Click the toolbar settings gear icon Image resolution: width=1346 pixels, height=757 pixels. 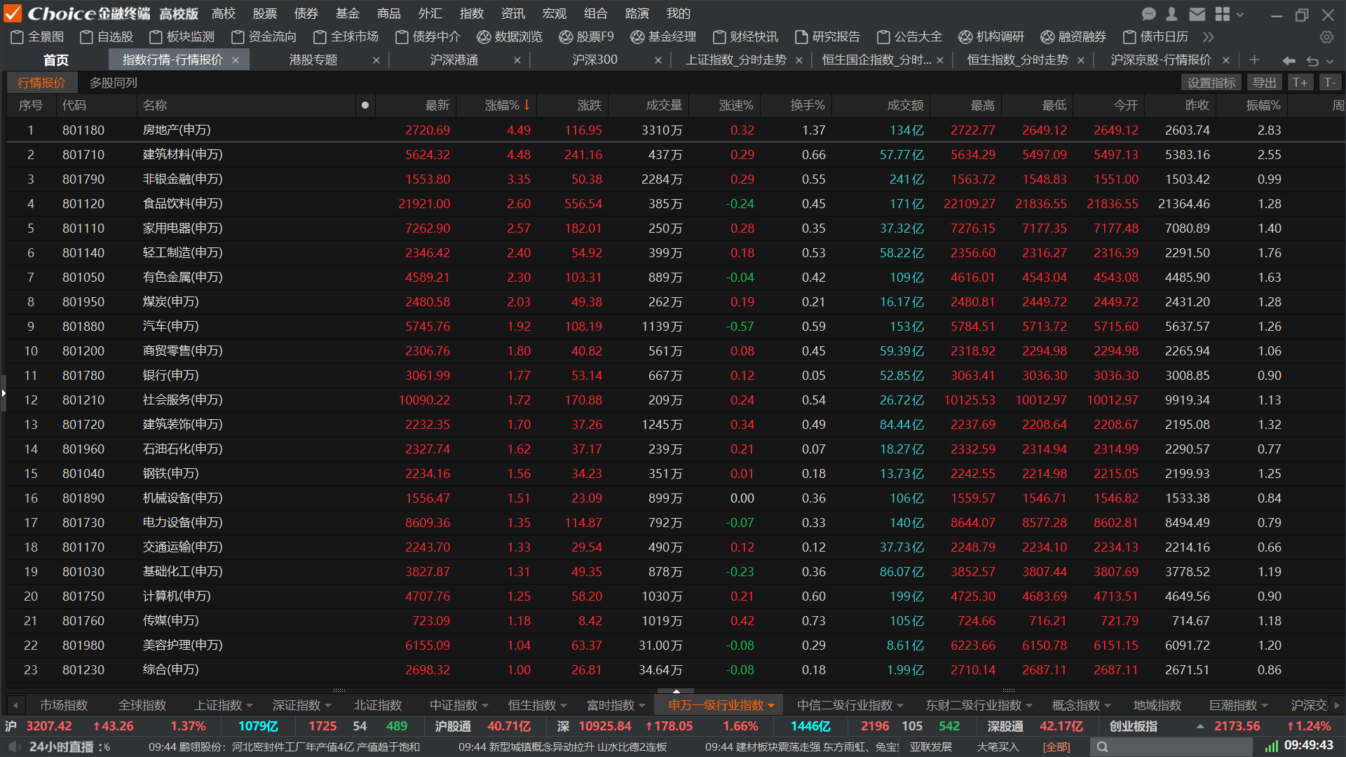click(x=1326, y=37)
